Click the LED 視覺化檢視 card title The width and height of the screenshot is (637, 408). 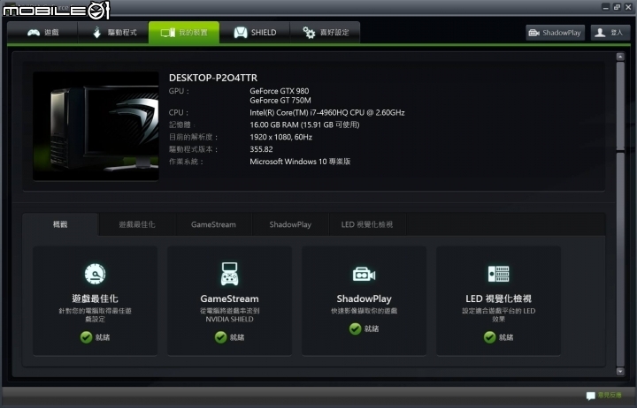[498, 298]
